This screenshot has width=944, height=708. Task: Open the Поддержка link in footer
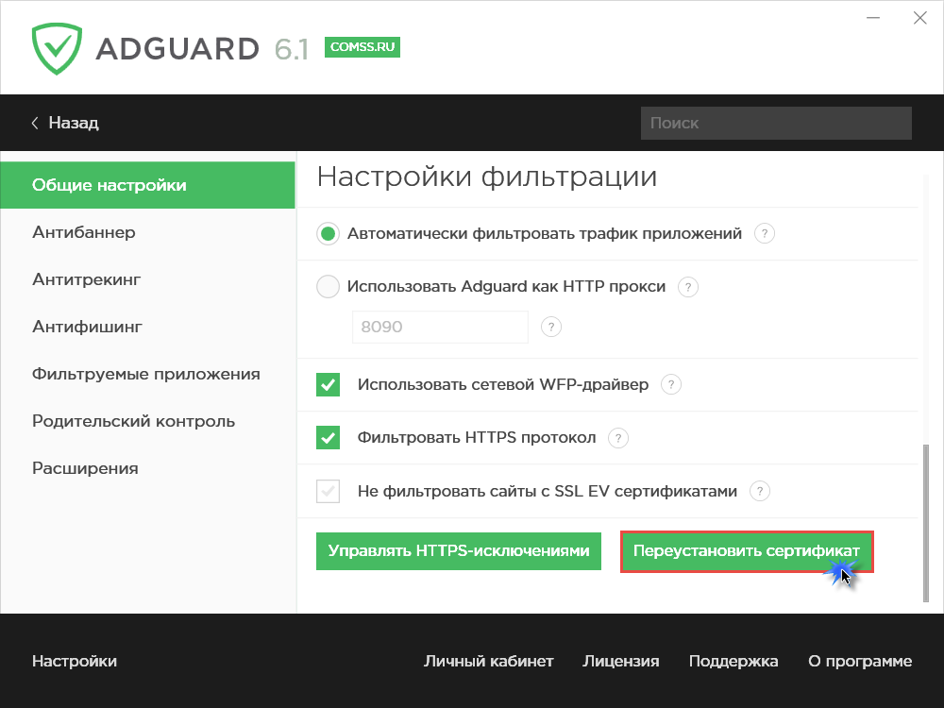[733, 661]
